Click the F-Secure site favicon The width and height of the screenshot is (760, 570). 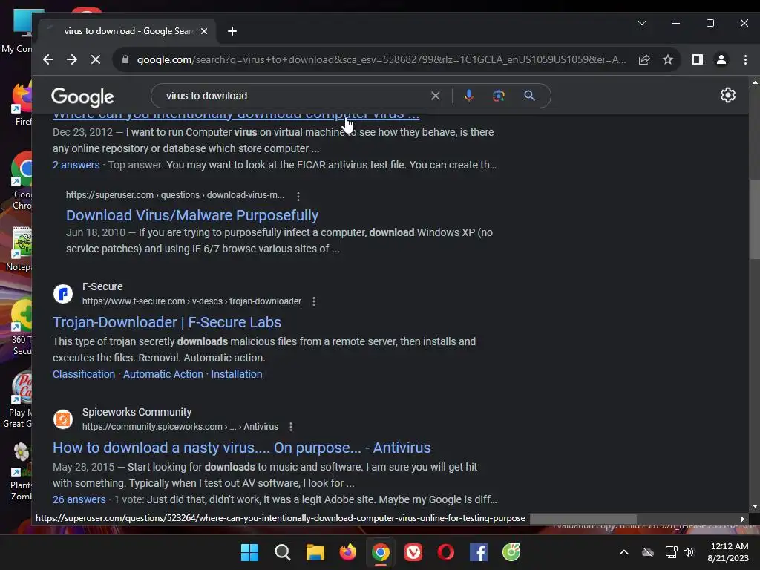[x=63, y=294]
